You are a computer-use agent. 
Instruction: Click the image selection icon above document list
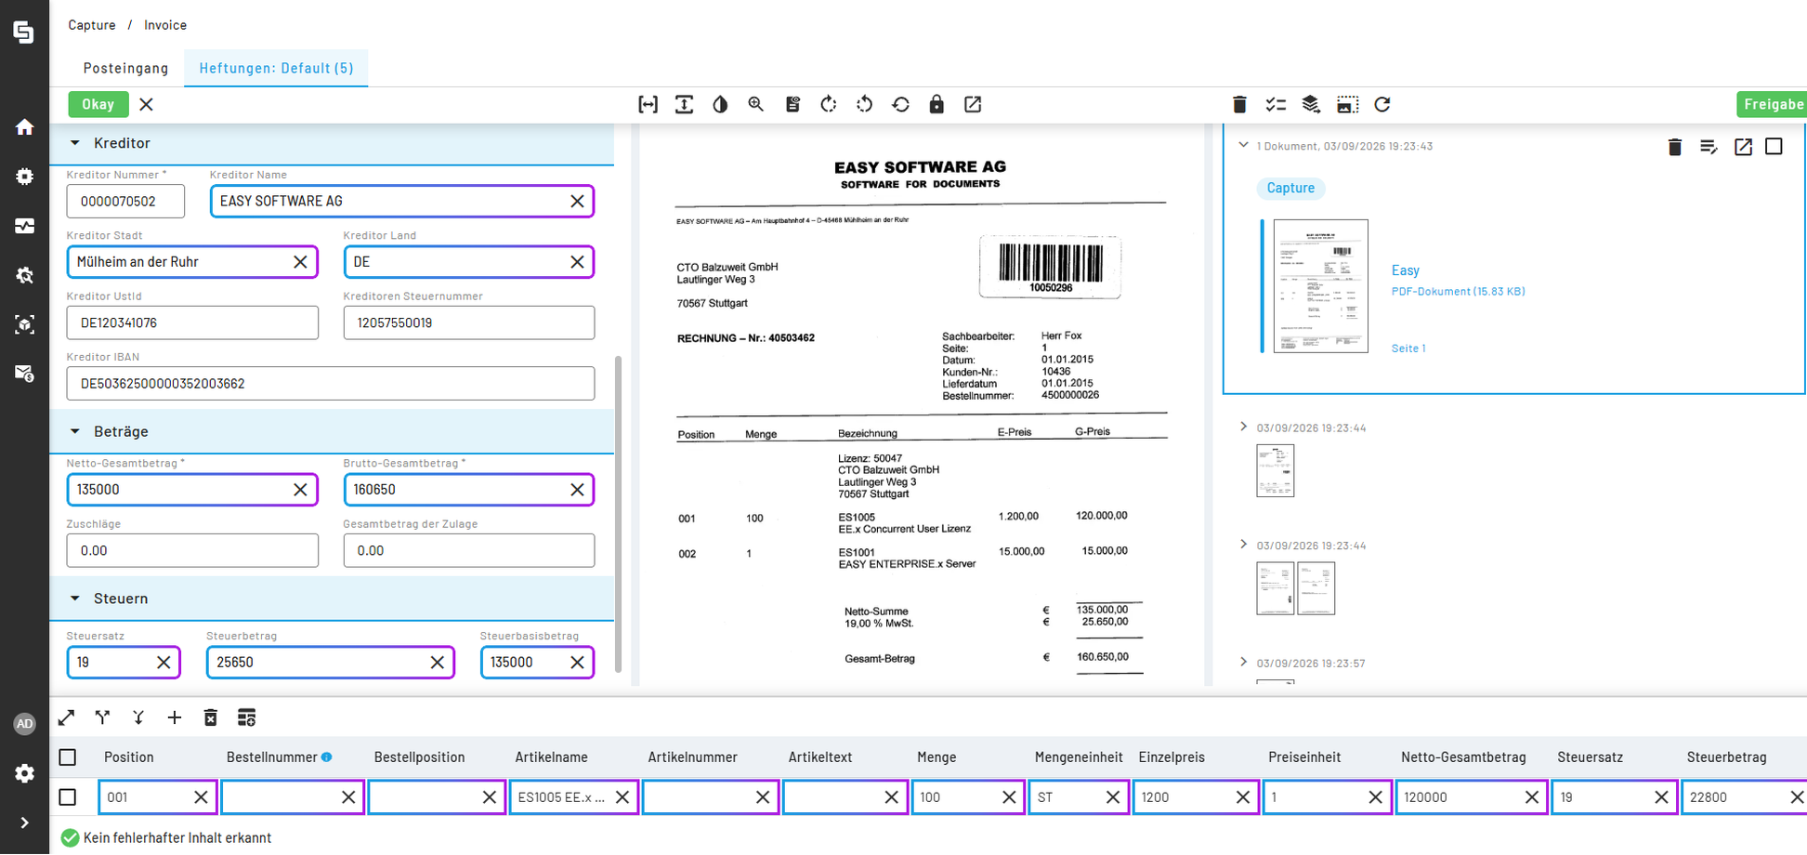(x=1347, y=105)
